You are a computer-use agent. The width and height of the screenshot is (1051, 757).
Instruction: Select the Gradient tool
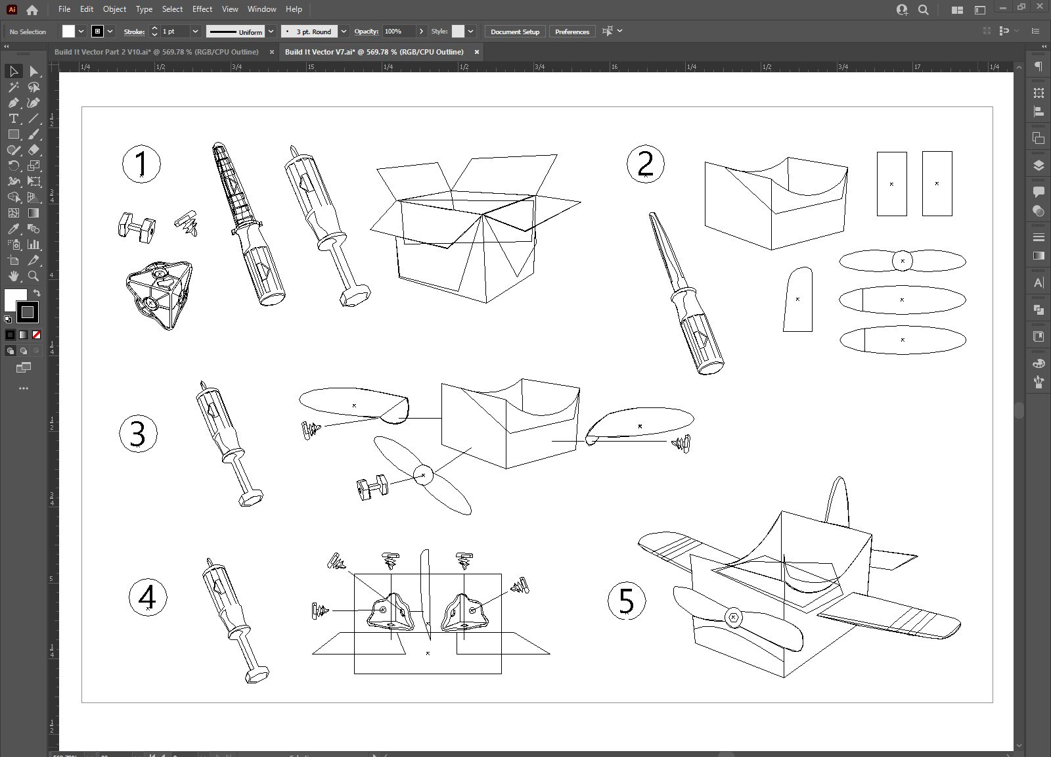tap(34, 213)
